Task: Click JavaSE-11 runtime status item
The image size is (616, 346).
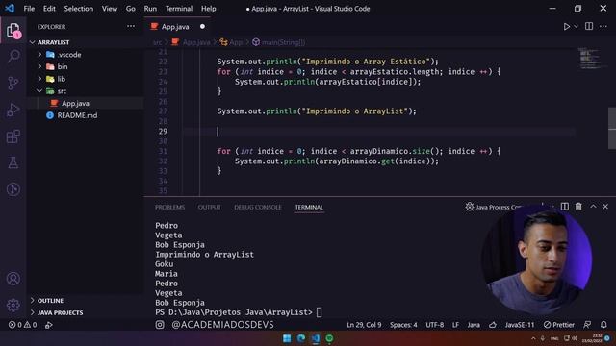Action: point(520,325)
